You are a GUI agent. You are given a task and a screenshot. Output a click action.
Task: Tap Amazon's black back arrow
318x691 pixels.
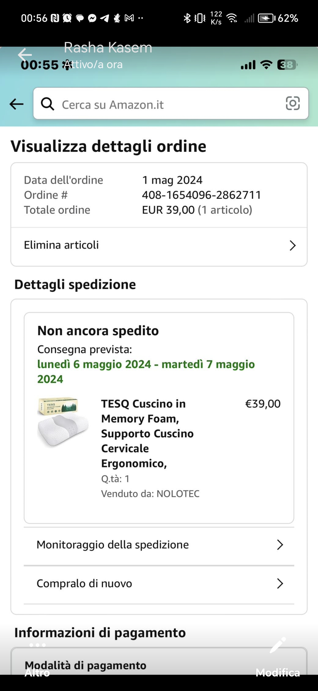click(16, 104)
